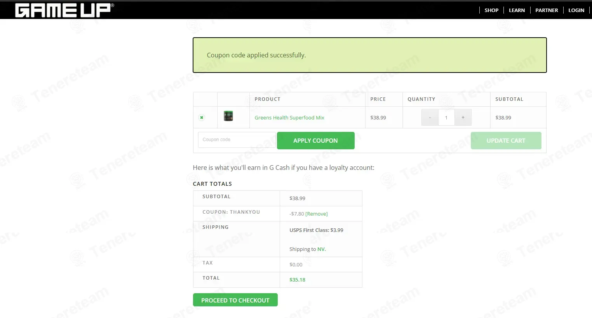Click the $35.18 total amount

click(297, 280)
